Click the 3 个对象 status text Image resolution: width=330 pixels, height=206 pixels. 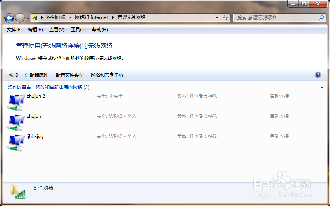tap(44, 188)
